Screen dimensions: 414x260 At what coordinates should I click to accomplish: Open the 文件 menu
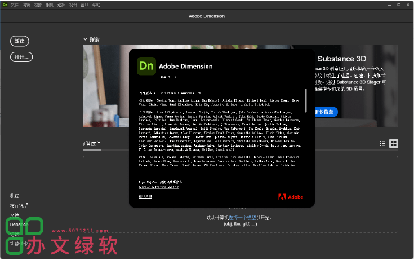(x=14, y=5)
